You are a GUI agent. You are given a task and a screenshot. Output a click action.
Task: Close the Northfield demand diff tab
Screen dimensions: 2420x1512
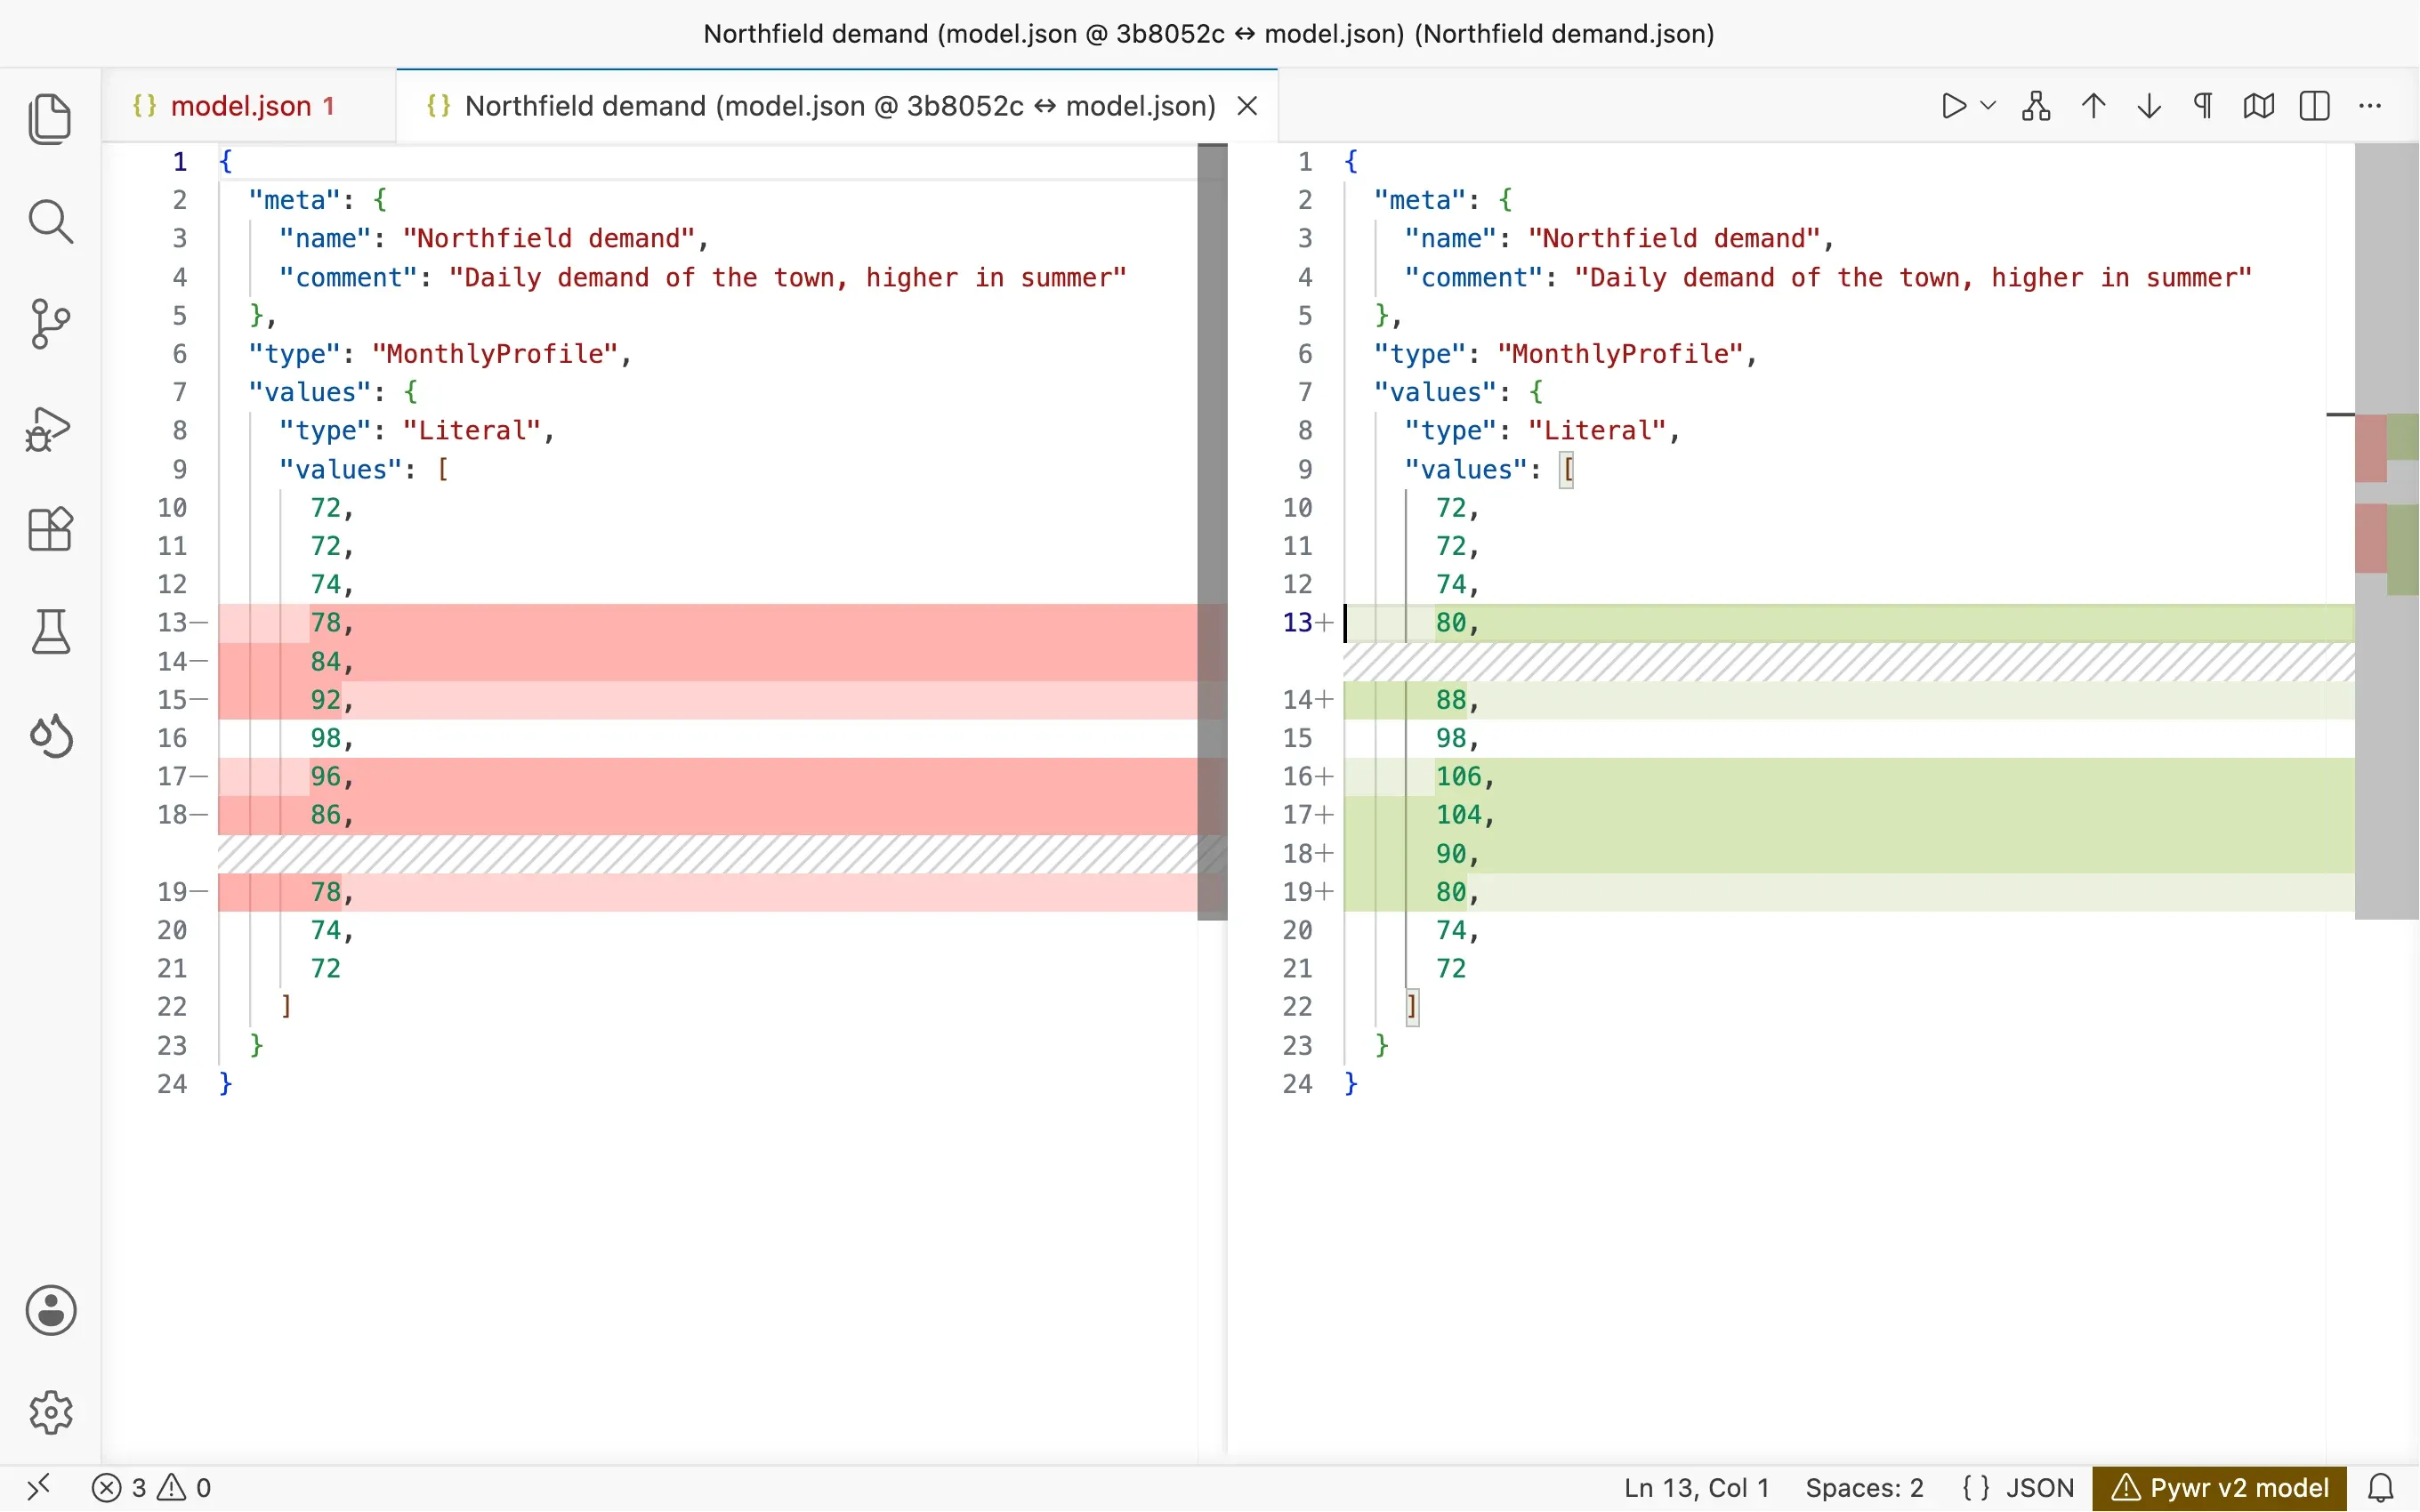[1247, 106]
